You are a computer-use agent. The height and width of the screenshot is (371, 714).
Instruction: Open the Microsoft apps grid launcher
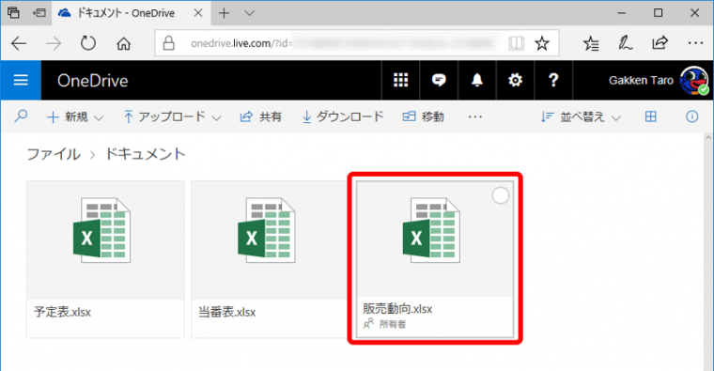[x=400, y=81]
